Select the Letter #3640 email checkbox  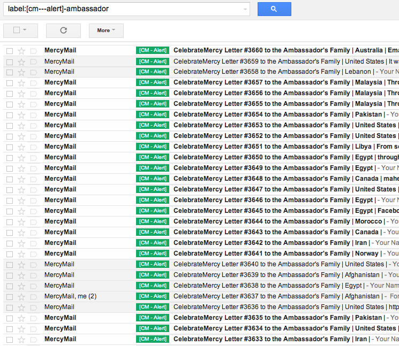10,265
